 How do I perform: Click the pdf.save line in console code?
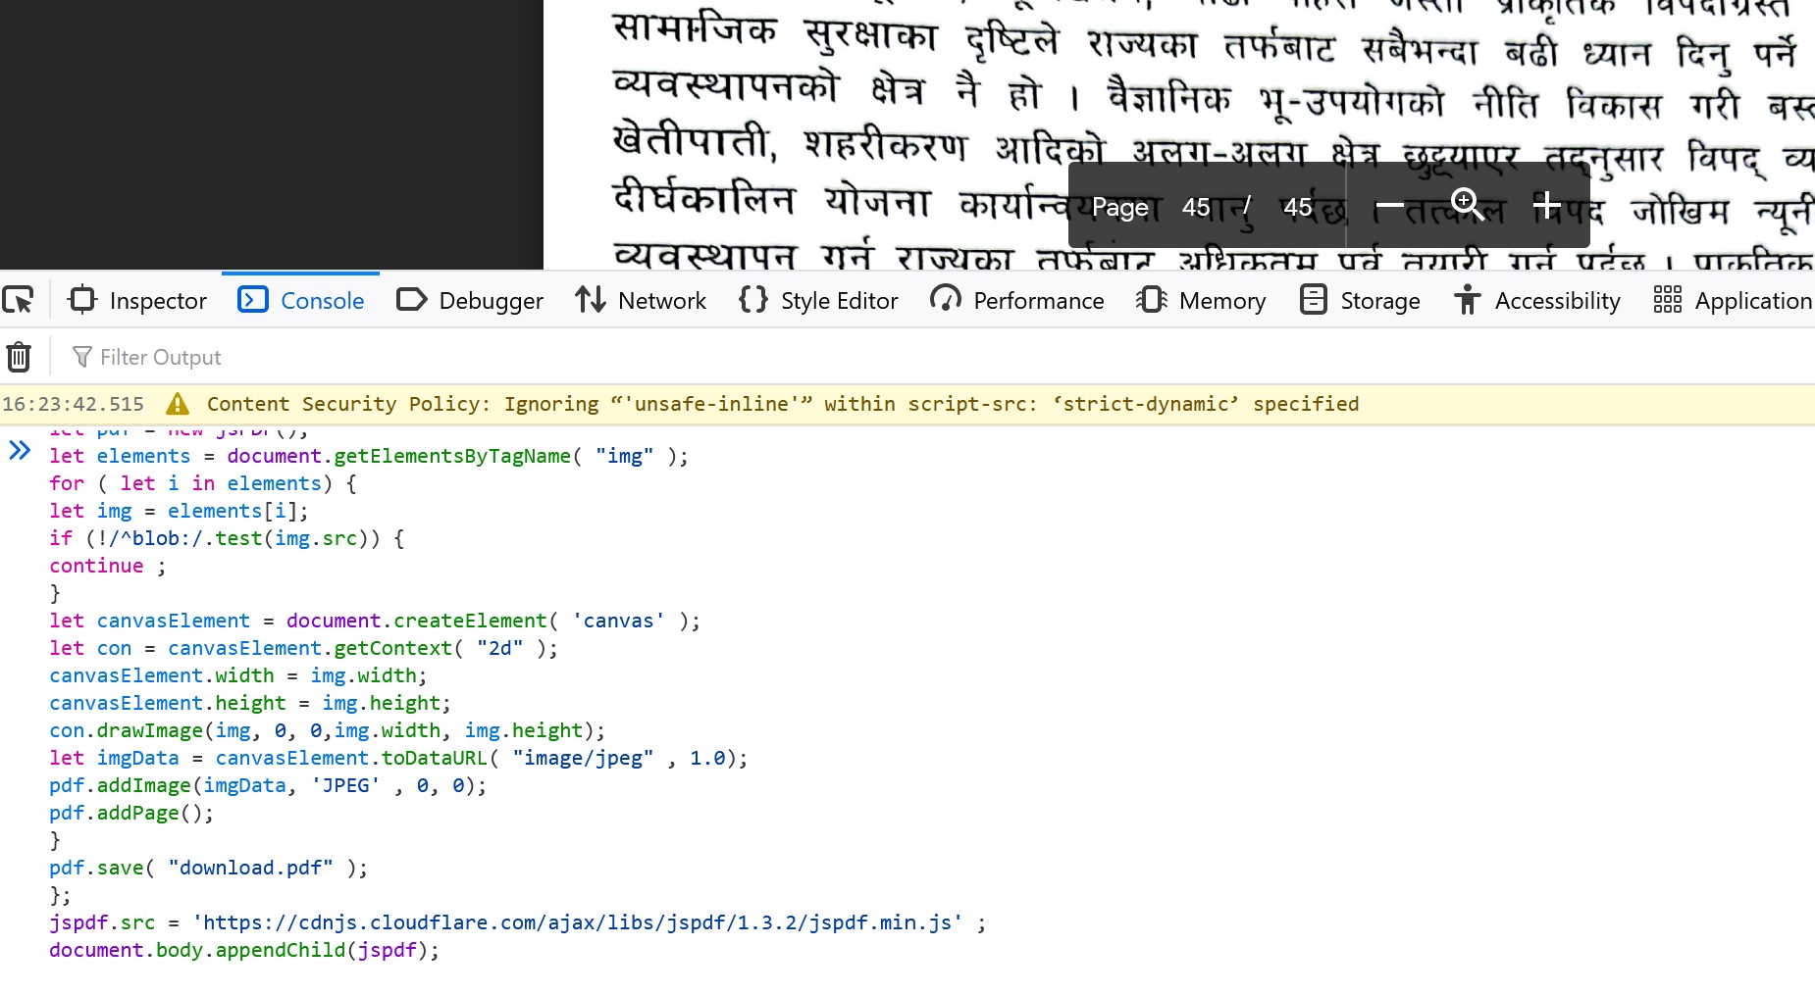pos(208,868)
